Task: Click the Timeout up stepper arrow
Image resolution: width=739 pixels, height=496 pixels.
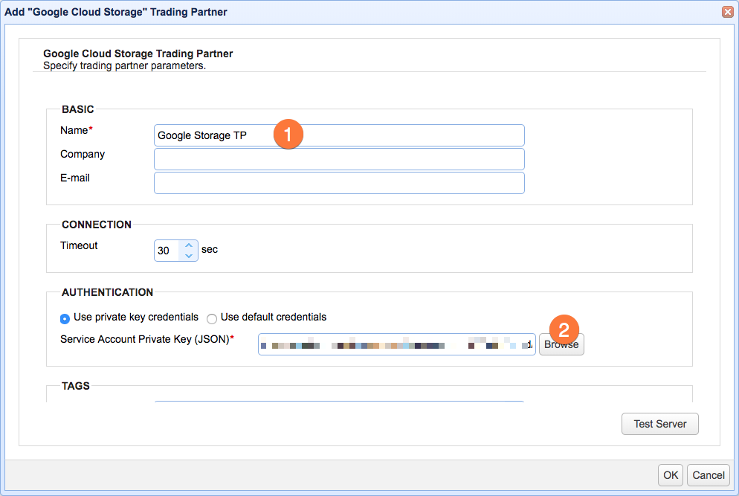Action: (190, 245)
